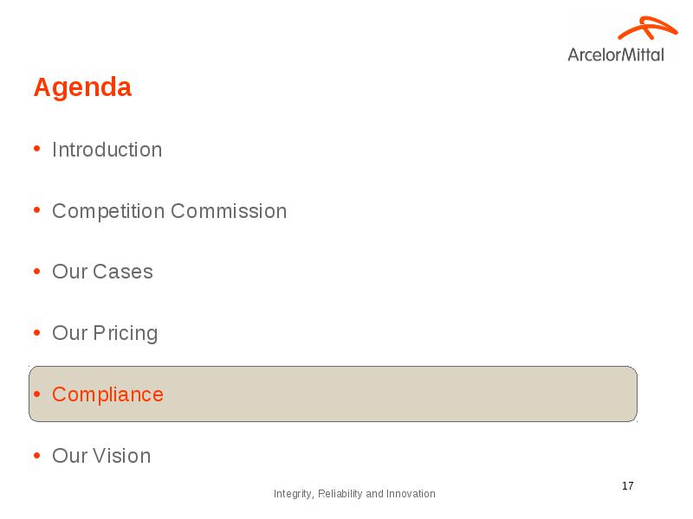Screen dimensions: 693x519
Task: Click the ArcelorMittal wordmark text
Action: click(x=616, y=54)
